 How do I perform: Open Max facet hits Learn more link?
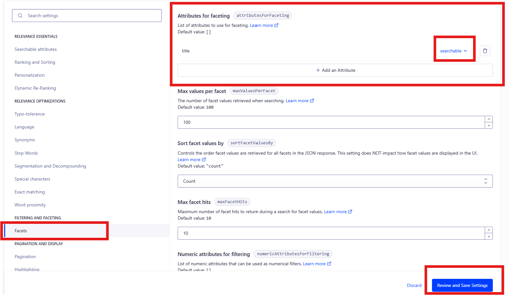(x=338, y=212)
